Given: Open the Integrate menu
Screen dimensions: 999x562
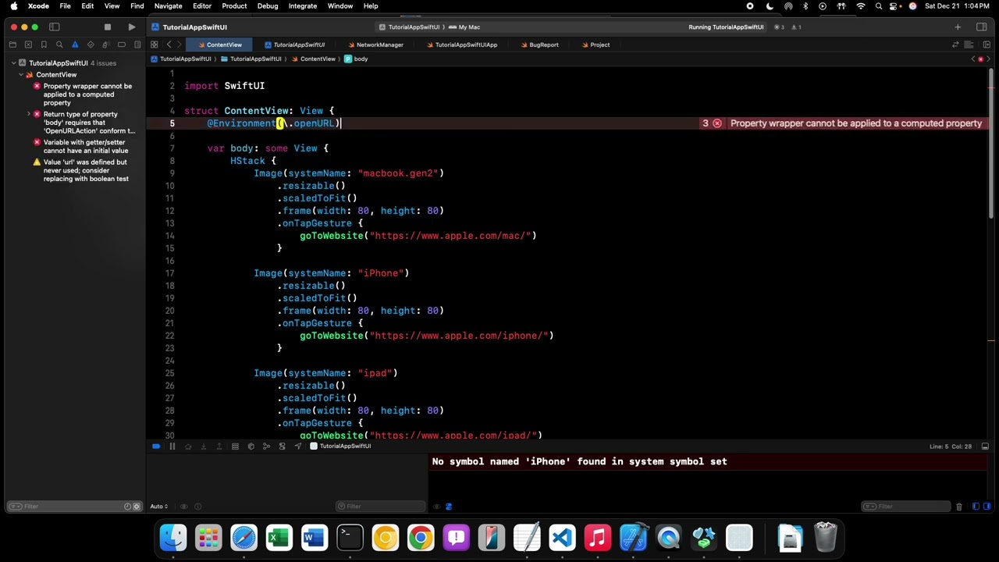Looking at the screenshot, I should [x=303, y=6].
